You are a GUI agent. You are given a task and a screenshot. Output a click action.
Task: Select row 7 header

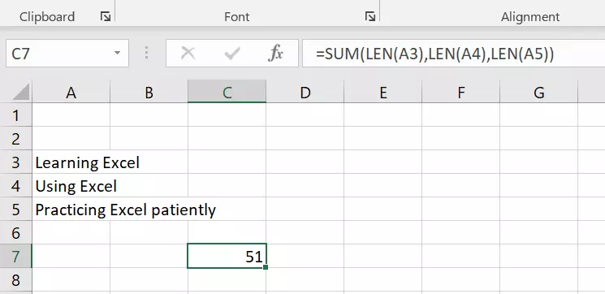15,256
